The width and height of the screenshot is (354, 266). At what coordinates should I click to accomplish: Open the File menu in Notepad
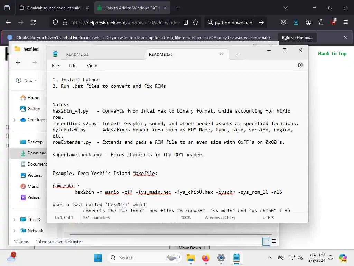click(55, 65)
